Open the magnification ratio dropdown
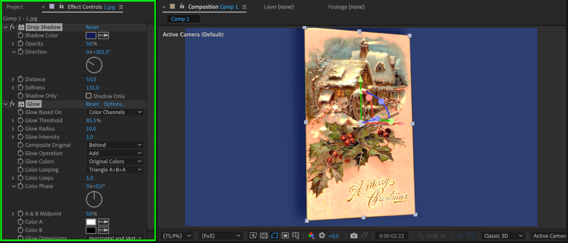The image size is (568, 243). (177, 236)
